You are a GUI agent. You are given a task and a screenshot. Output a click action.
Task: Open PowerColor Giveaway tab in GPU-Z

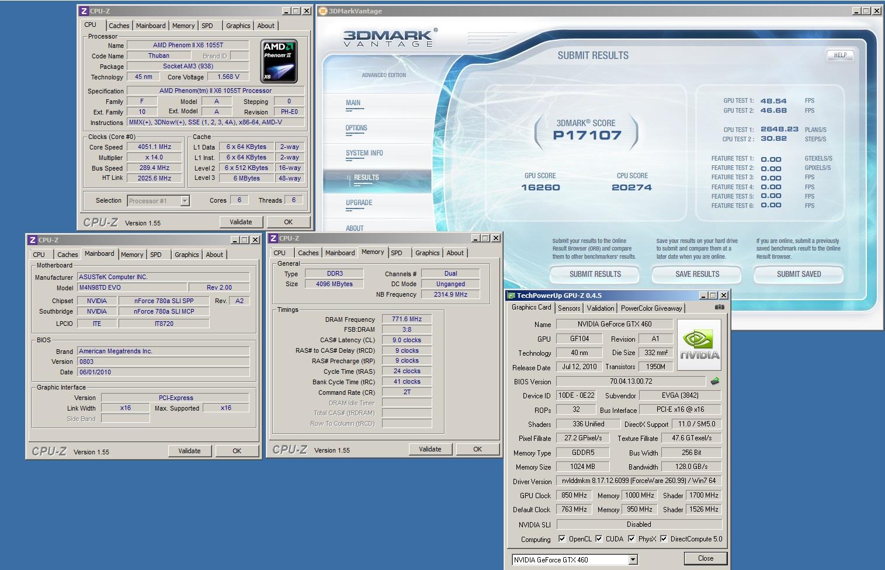[x=651, y=308]
